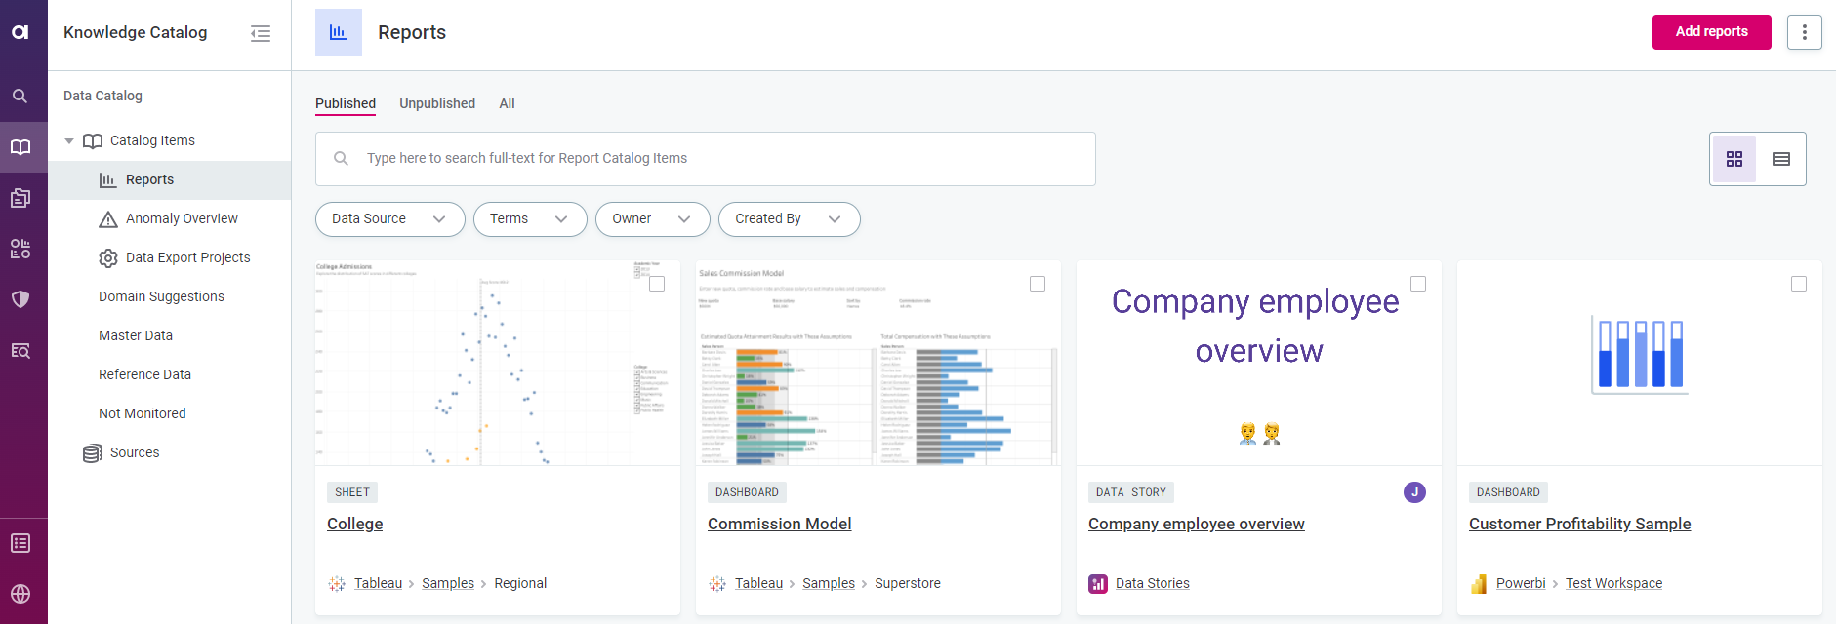Select the All tab

coord(507,103)
